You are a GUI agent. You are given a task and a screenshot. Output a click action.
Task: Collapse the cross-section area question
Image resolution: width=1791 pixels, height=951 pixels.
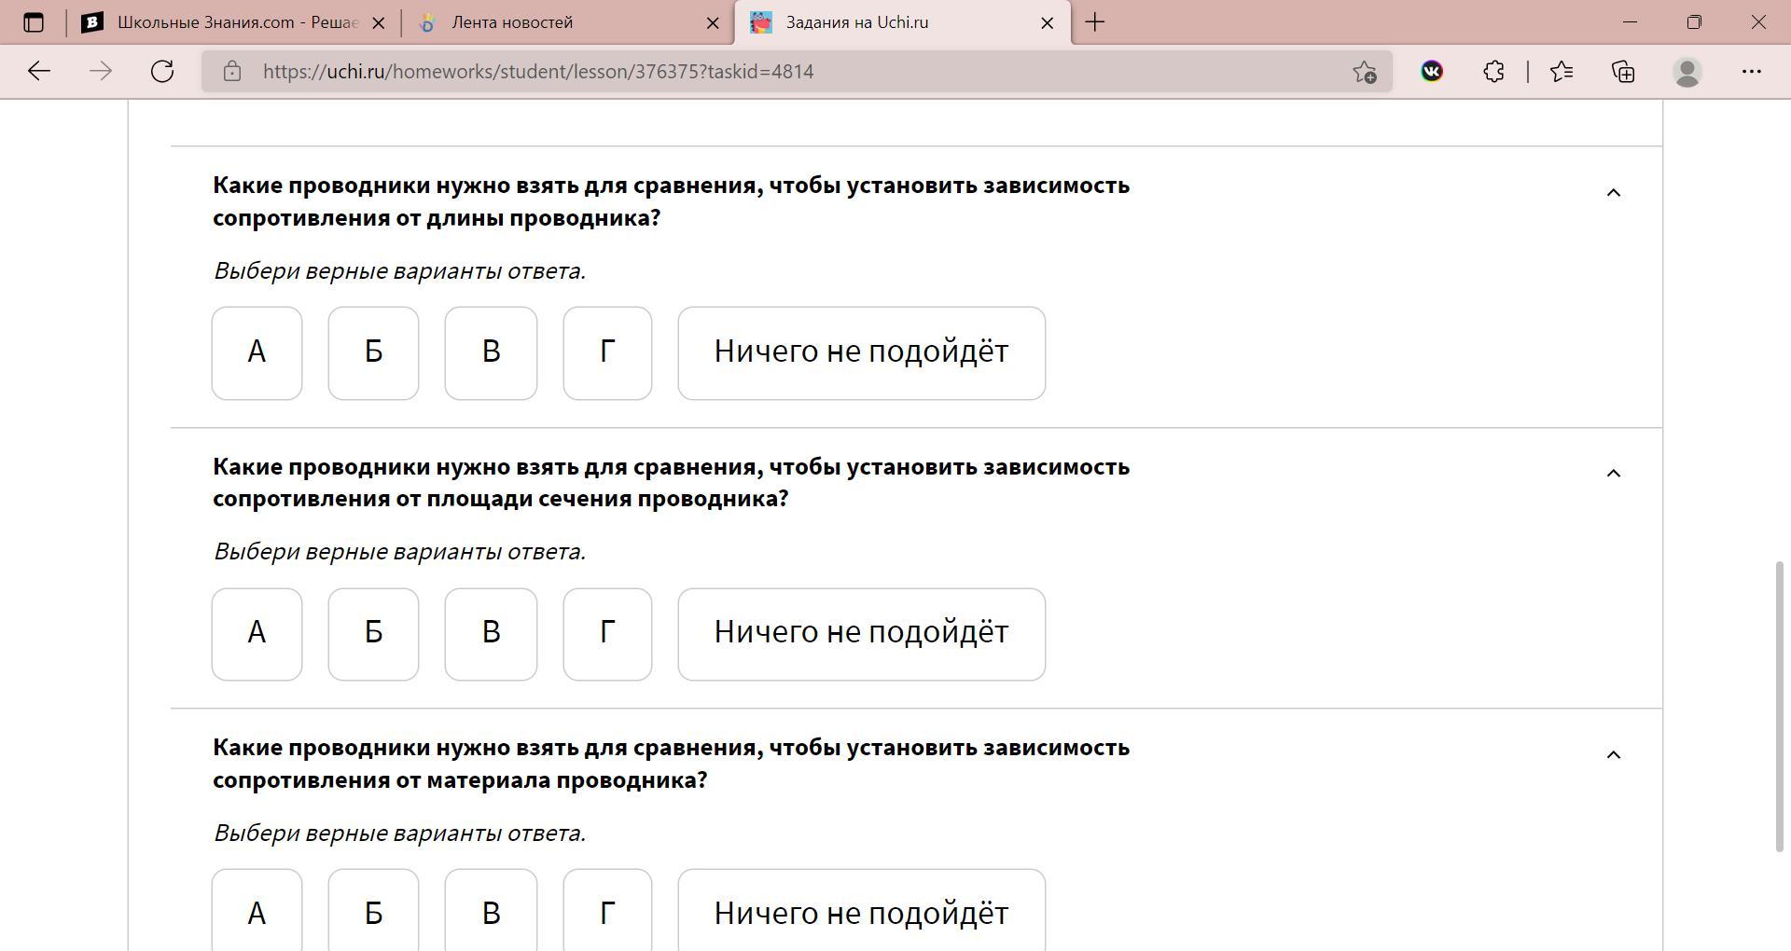coord(1614,474)
